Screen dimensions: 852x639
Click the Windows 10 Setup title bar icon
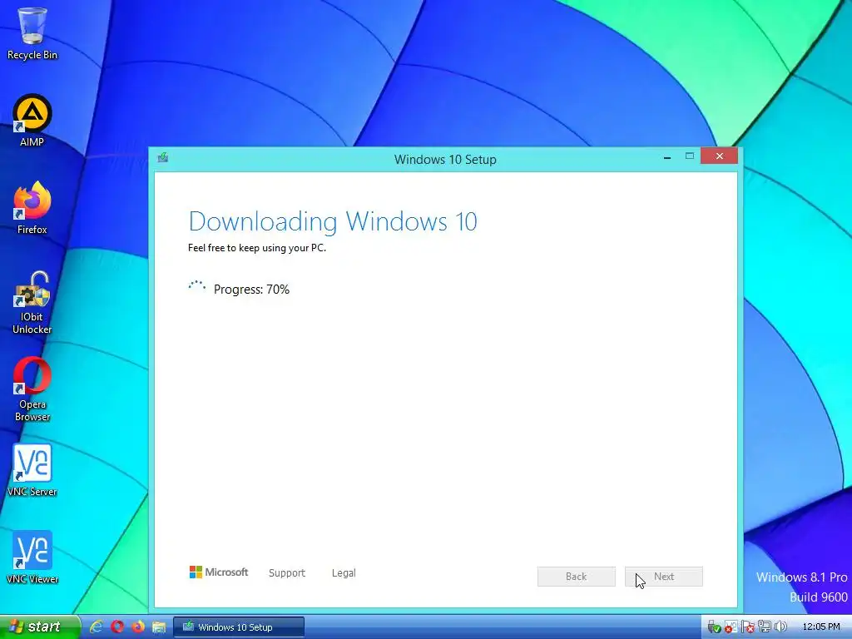click(162, 157)
